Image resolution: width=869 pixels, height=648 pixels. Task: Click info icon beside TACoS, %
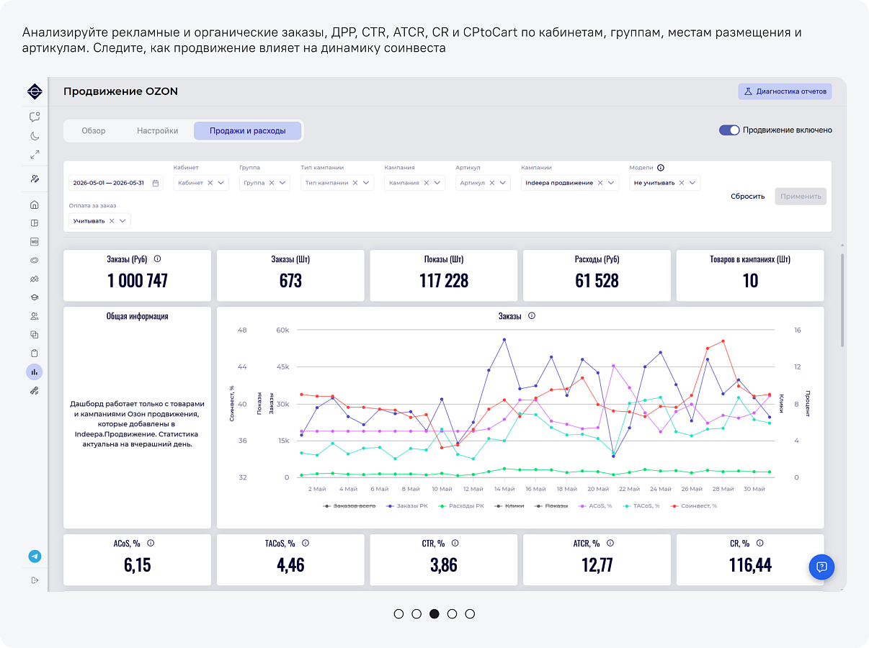click(306, 544)
